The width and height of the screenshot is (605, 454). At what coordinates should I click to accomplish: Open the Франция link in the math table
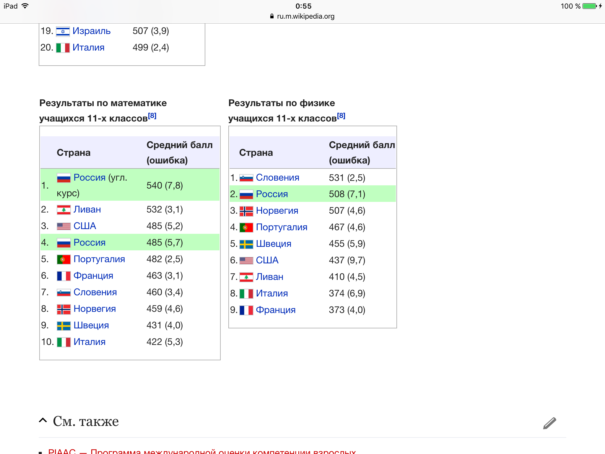pos(93,275)
